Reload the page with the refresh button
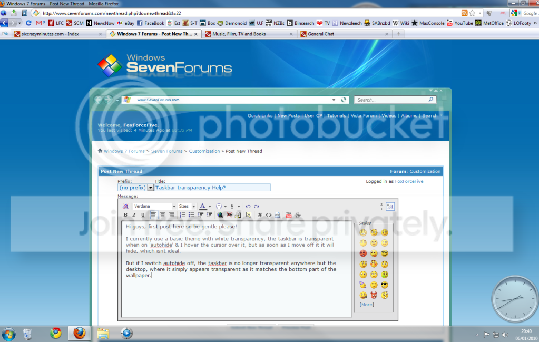Viewport: 539px width, 342px height. coord(29,23)
